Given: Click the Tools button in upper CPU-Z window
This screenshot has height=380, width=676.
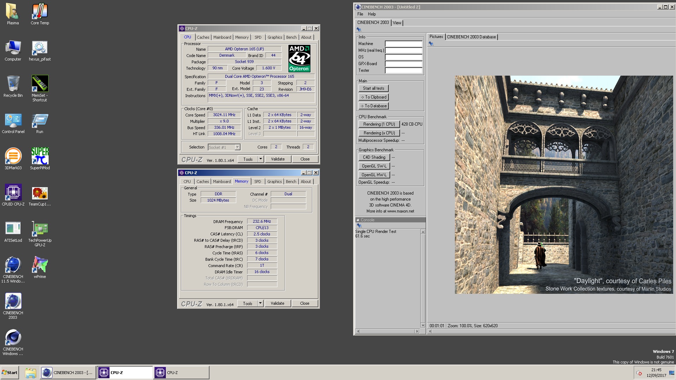Looking at the screenshot, I should (248, 159).
